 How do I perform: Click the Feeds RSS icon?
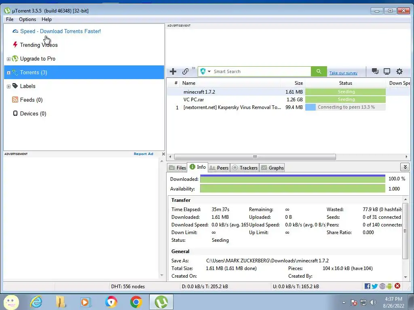[x=15, y=100]
